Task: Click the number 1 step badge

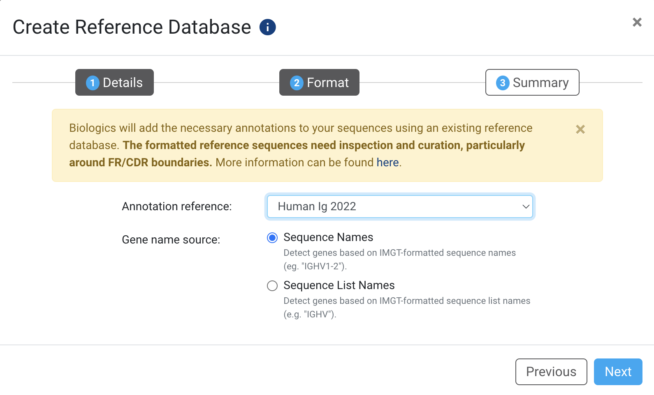Action: click(93, 83)
